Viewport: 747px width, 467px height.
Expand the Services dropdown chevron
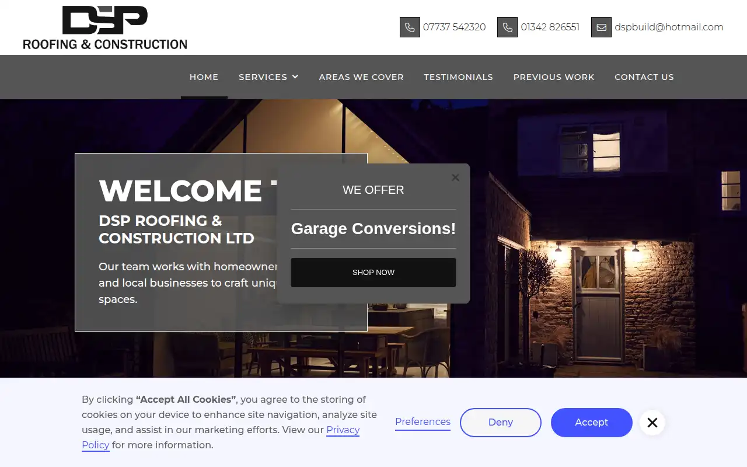point(295,77)
